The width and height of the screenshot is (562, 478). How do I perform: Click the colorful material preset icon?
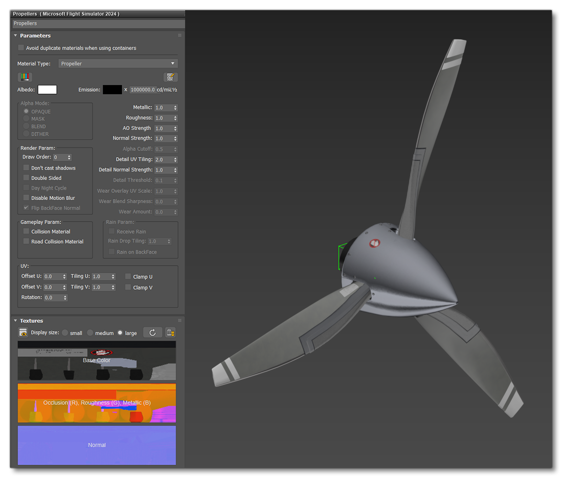24,77
